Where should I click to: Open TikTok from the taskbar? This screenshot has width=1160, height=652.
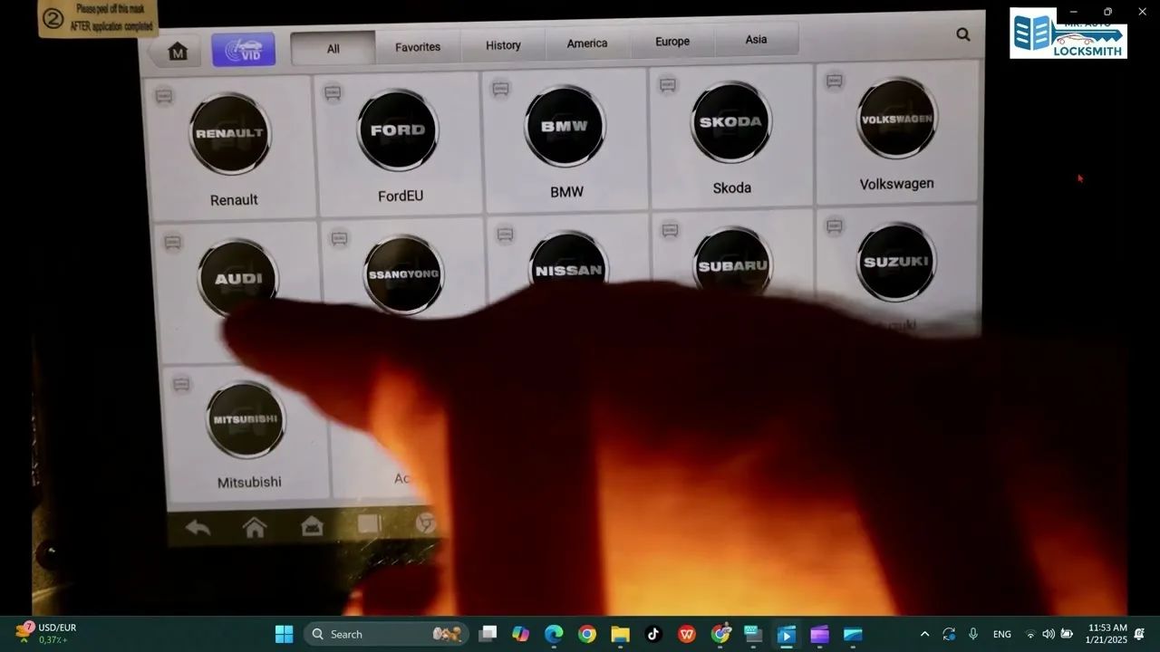653,634
